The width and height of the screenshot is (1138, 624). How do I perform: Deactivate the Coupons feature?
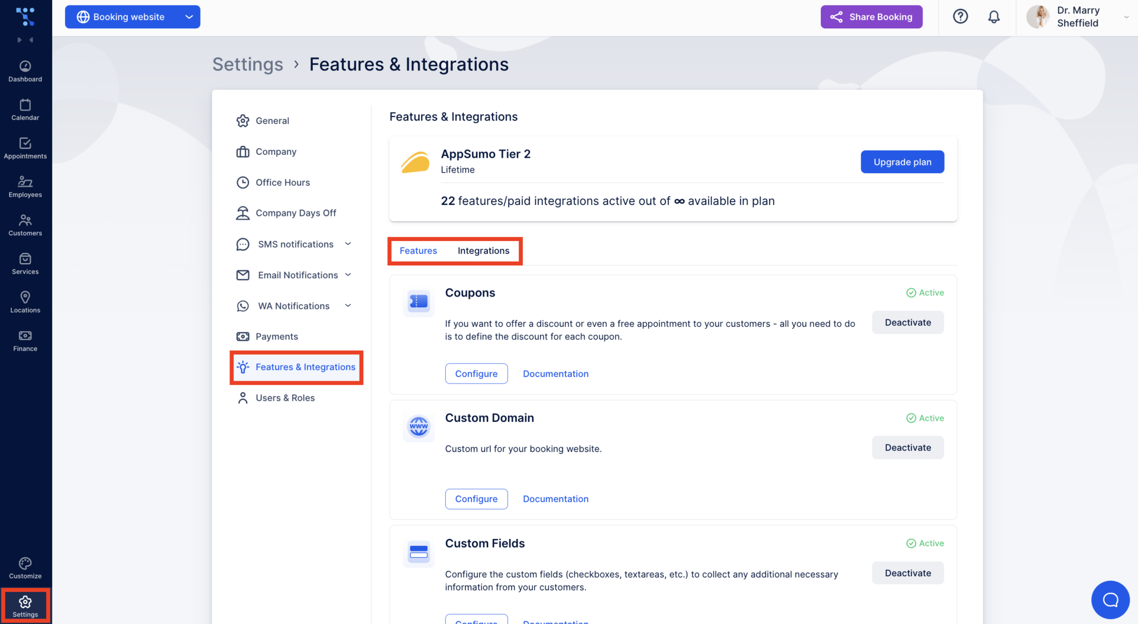coord(907,322)
